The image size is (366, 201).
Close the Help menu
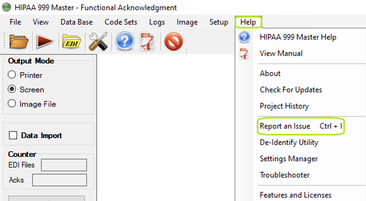(248, 22)
